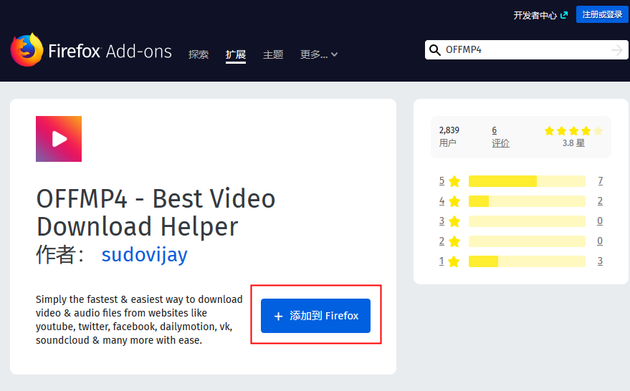Click the 3-star rating bar
Image resolution: width=630 pixels, height=391 pixels.
pos(527,221)
